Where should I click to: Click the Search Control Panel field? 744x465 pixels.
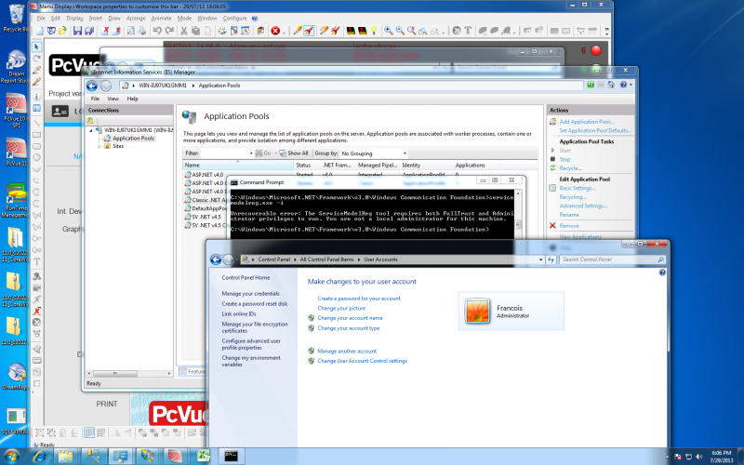(x=613, y=259)
